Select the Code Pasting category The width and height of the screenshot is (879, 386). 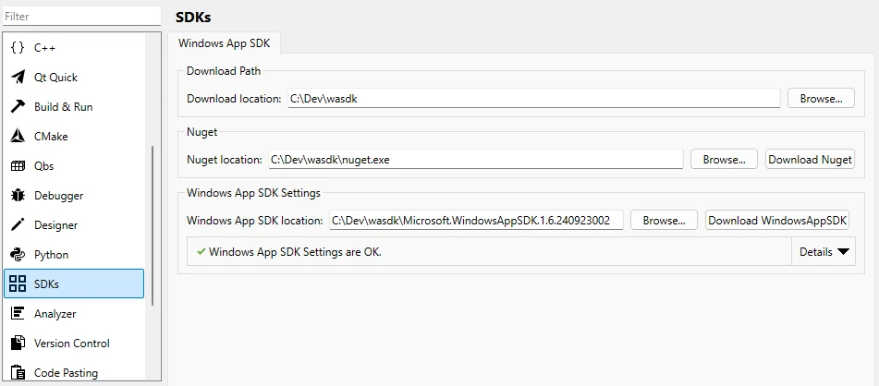(x=66, y=373)
